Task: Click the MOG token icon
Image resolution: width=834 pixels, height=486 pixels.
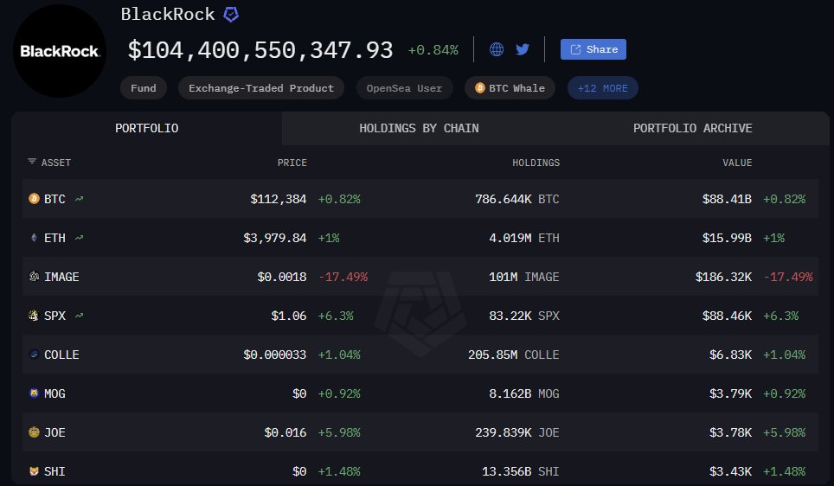Action: coord(34,393)
